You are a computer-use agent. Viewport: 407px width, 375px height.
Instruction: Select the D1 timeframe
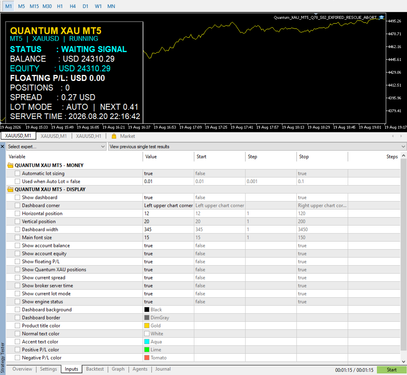(x=85, y=6)
